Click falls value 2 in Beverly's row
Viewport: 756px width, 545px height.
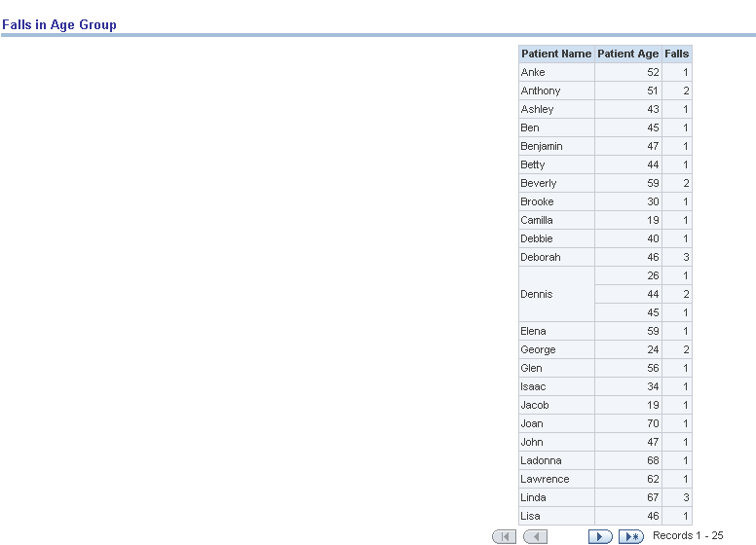point(677,183)
